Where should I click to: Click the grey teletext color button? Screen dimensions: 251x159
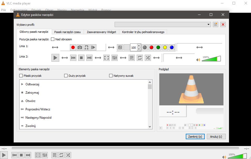(x=145, y=47)
